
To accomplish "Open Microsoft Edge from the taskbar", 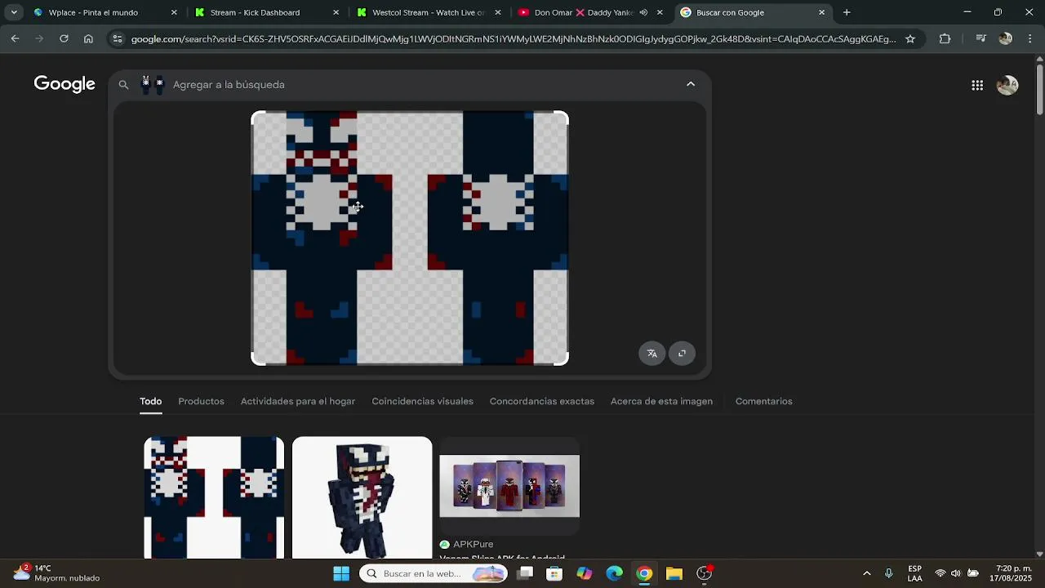I will click(x=614, y=573).
